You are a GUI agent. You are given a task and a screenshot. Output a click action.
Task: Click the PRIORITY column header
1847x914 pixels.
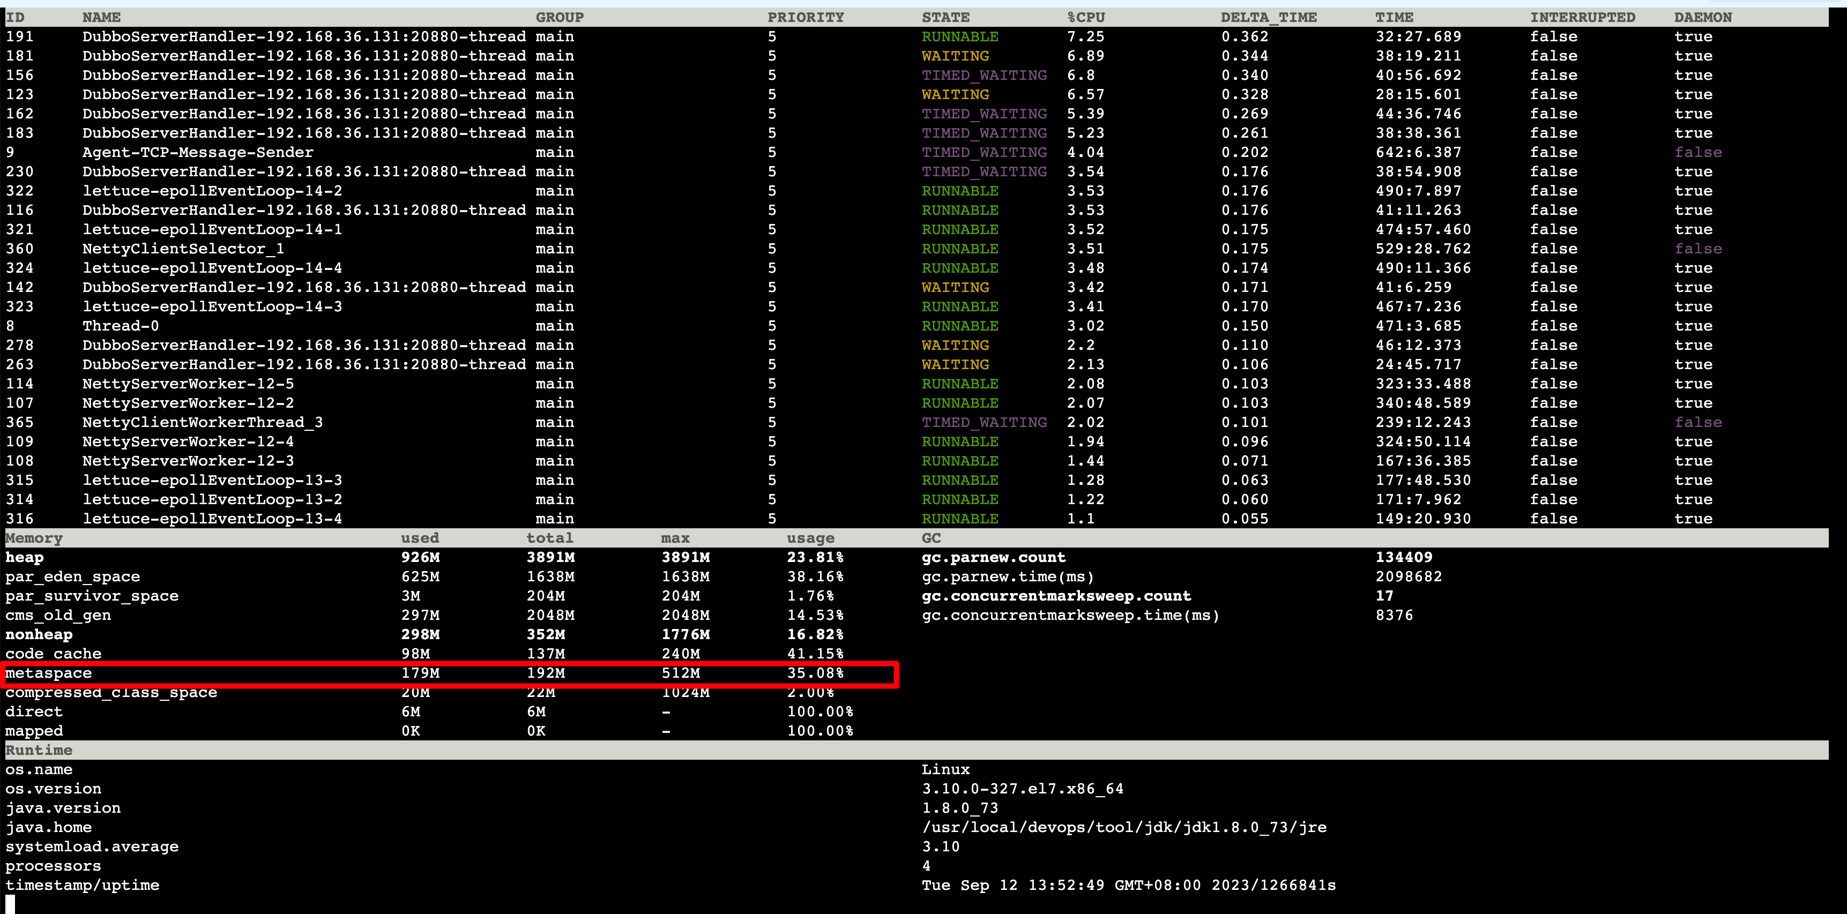coord(805,17)
